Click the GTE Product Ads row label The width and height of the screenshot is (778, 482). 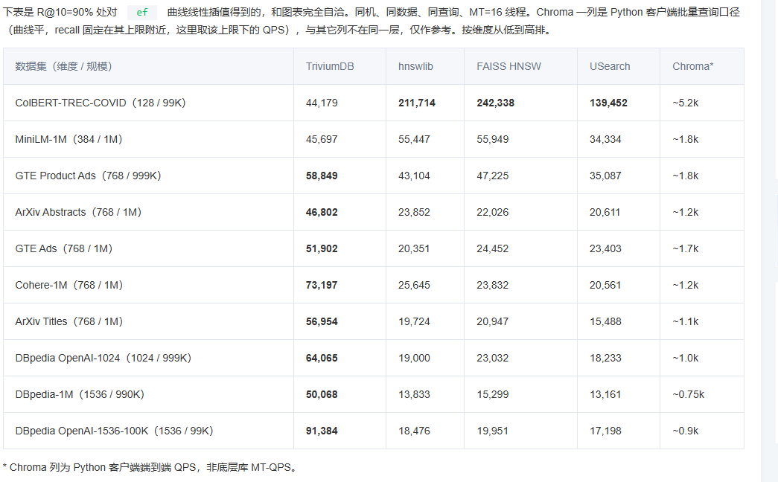(88, 176)
